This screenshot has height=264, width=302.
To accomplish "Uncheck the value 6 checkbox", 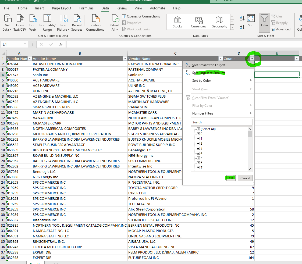I will tap(198, 163).
